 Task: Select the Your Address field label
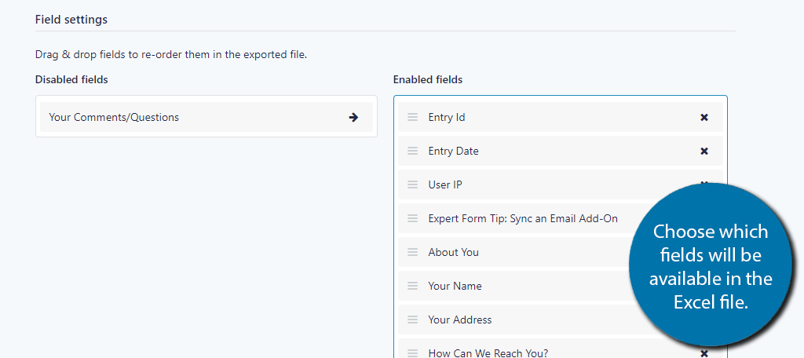click(460, 320)
